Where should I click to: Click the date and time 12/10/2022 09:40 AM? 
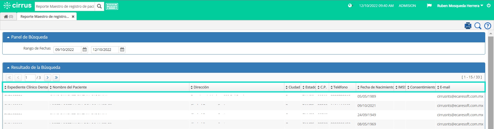(376, 6)
